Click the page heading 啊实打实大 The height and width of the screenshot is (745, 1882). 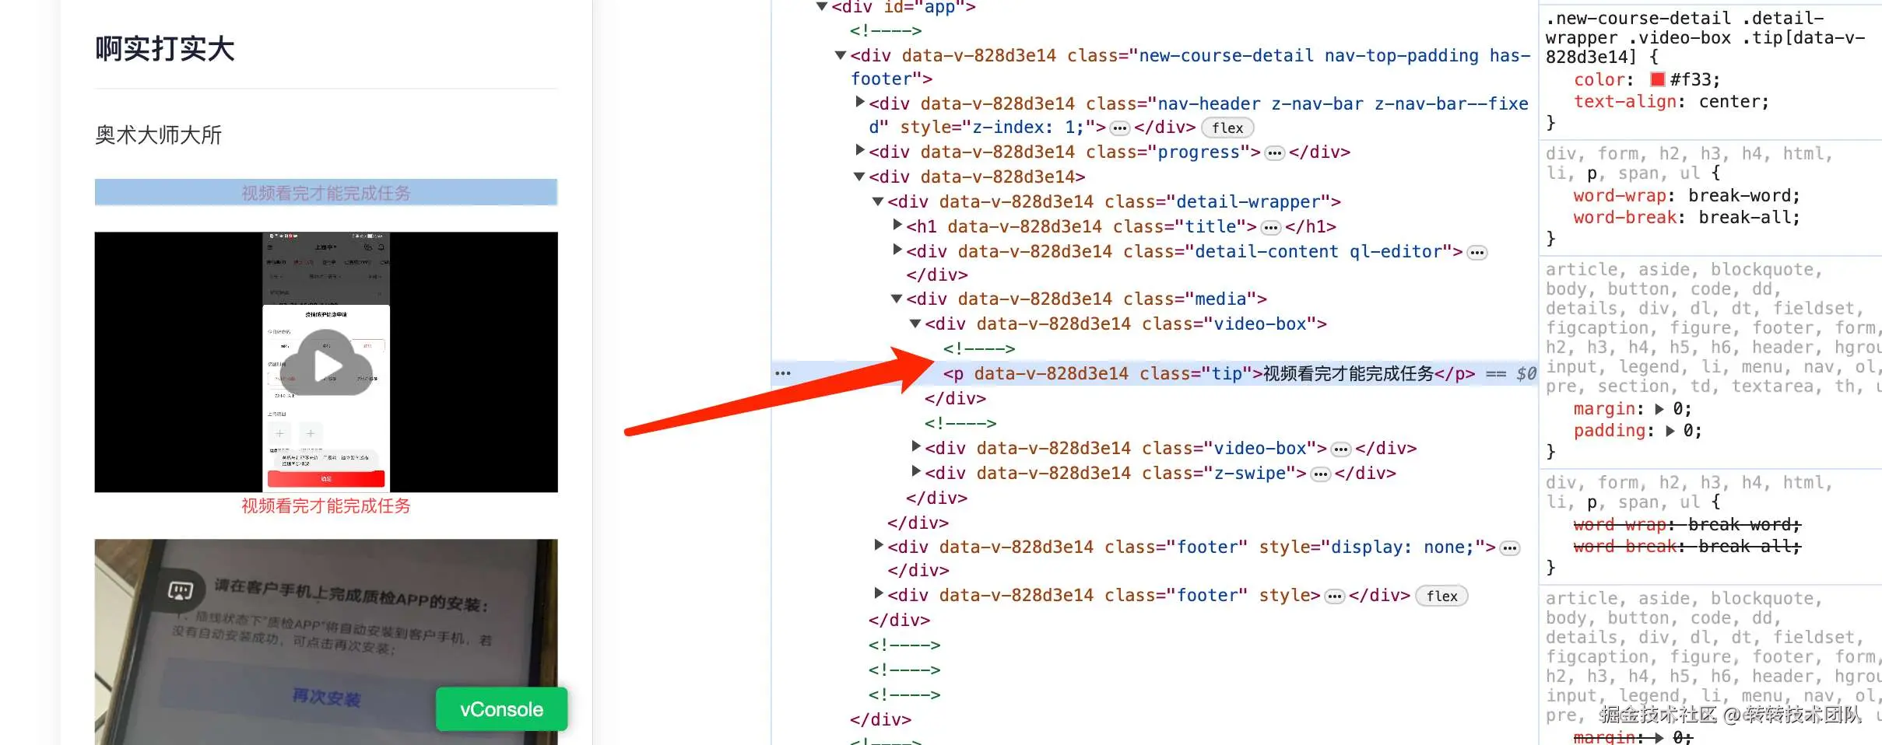(165, 48)
